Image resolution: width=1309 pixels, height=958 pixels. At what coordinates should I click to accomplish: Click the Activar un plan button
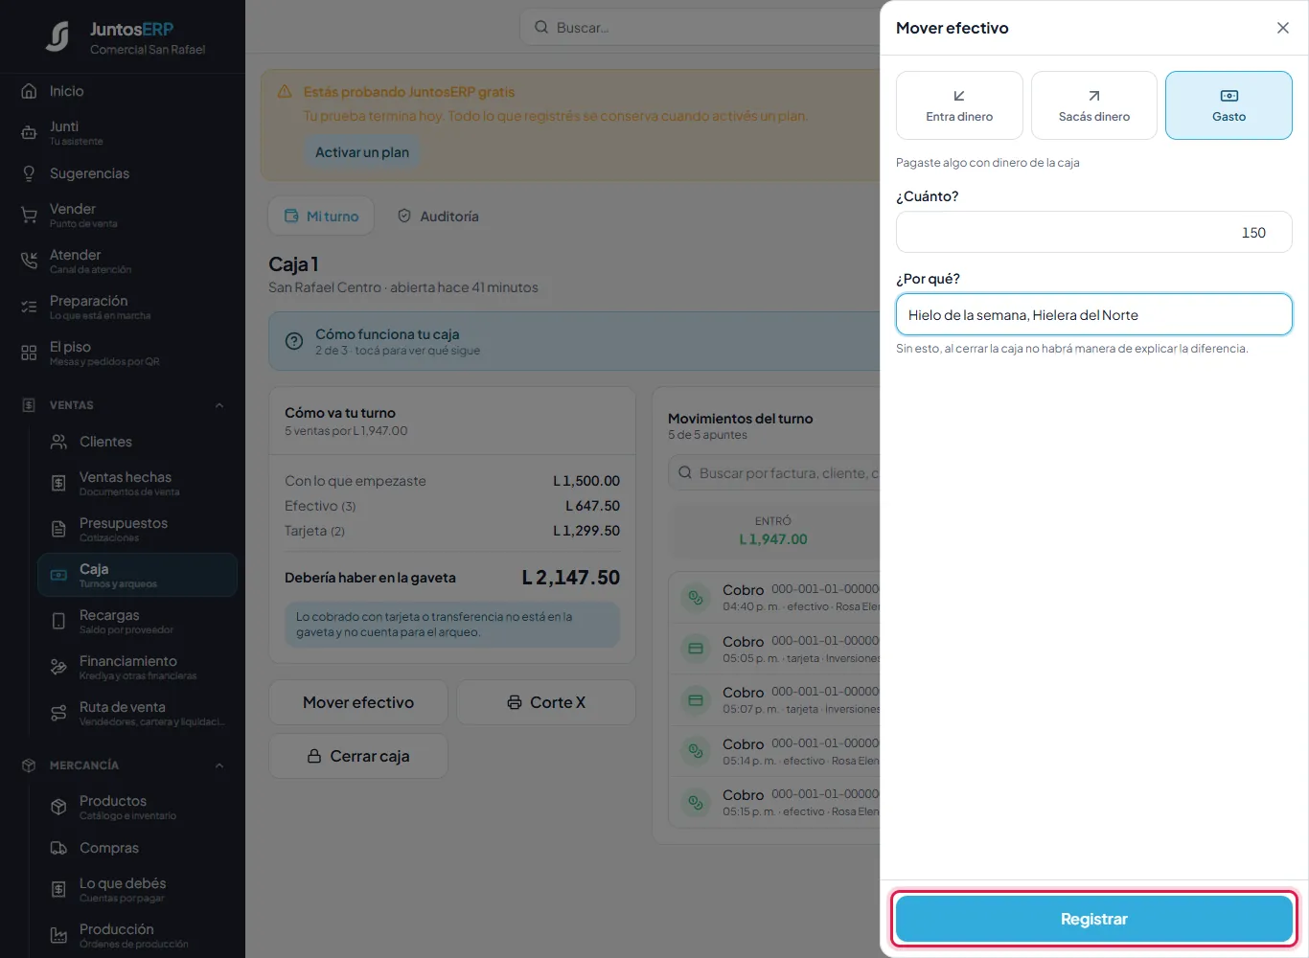pos(362,152)
